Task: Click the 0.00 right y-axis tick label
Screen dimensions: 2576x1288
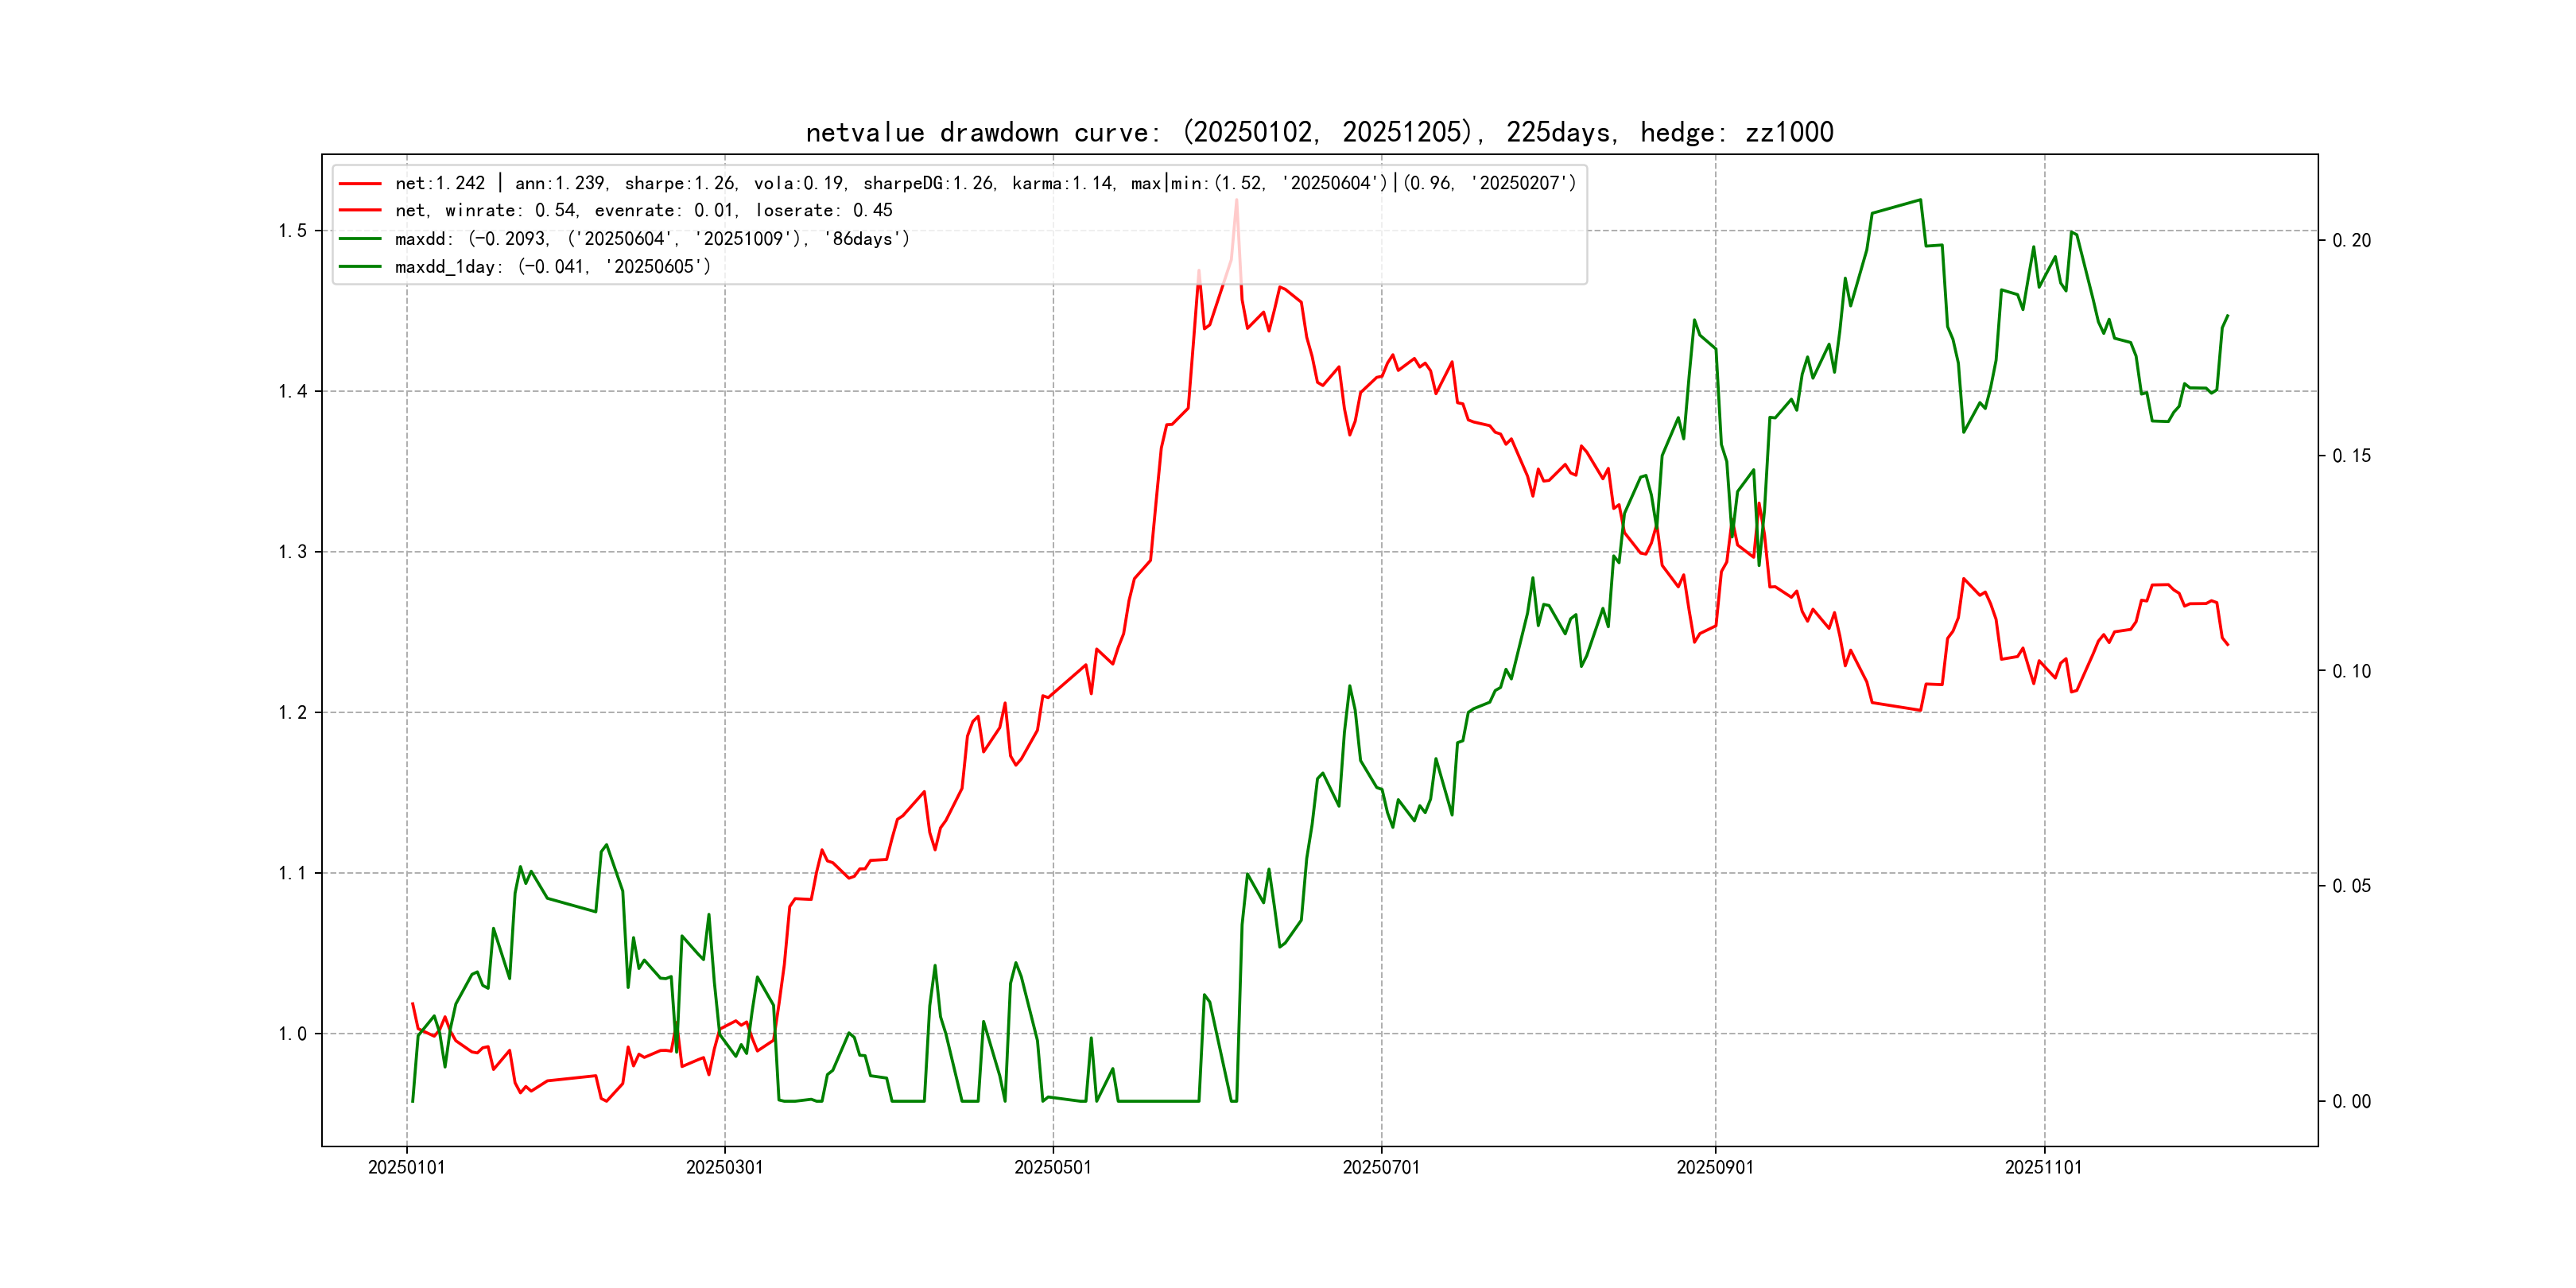Action: [x=2351, y=1102]
